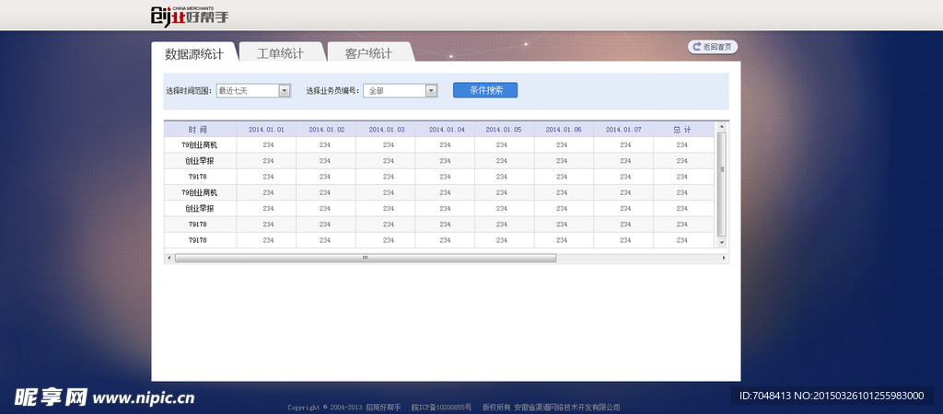Click the 条件搜索 search button

point(485,90)
